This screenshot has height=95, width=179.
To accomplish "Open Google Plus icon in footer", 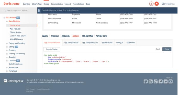I will (155, 81).
